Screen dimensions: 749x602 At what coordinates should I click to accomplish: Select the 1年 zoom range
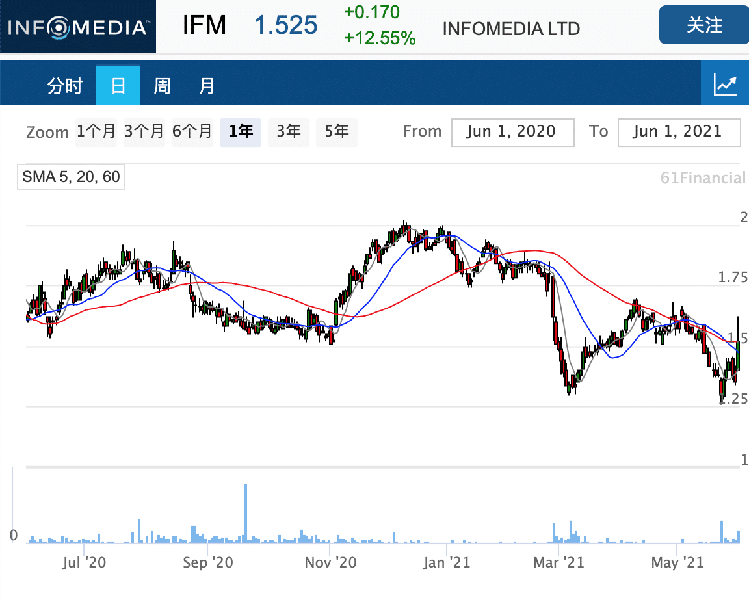241,131
